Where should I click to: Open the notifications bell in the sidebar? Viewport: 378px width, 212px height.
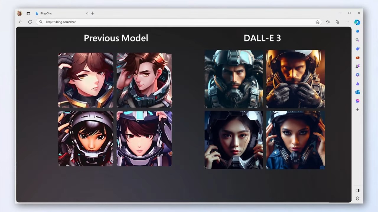tap(357, 31)
